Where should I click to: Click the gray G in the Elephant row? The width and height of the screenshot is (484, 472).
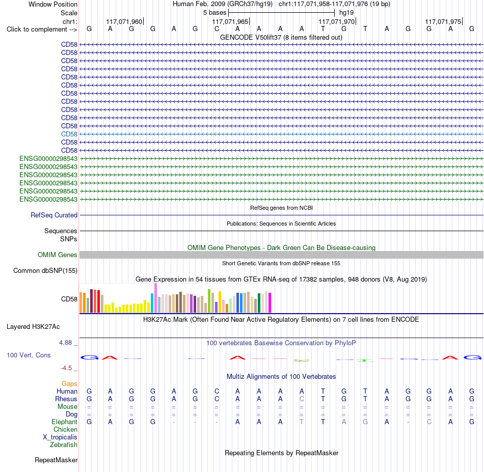tap(365, 422)
